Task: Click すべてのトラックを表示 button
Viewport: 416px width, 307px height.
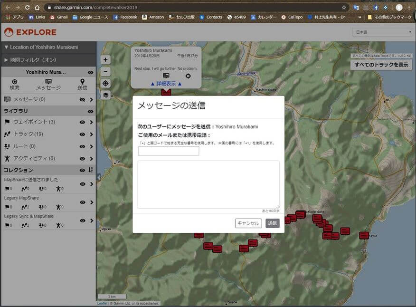Action: (381, 65)
